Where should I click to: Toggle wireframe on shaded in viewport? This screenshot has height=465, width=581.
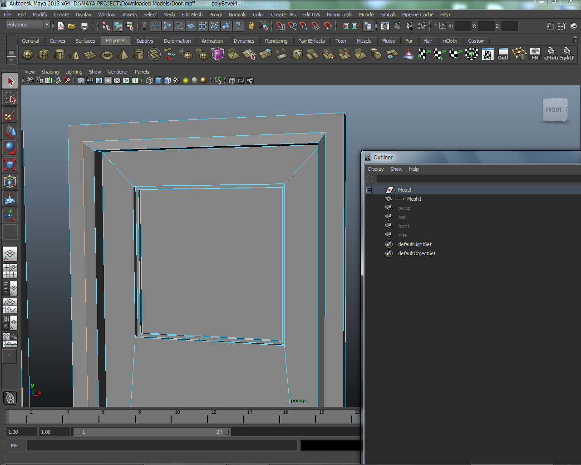tap(167, 80)
